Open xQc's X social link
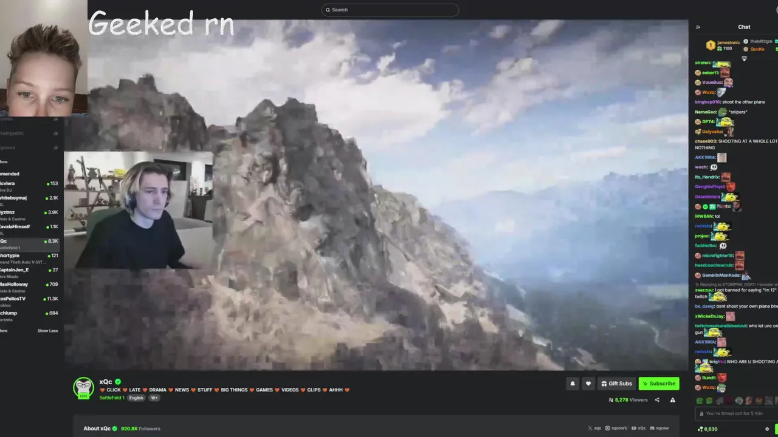Screen dimensions: 778x437 (x=594, y=429)
